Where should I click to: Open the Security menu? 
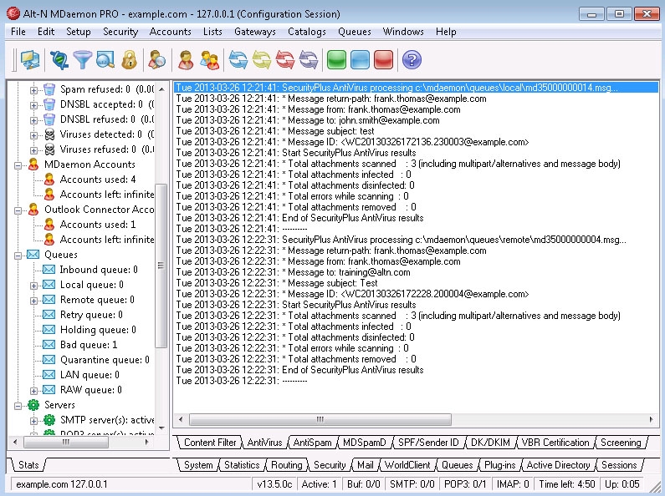tap(120, 32)
